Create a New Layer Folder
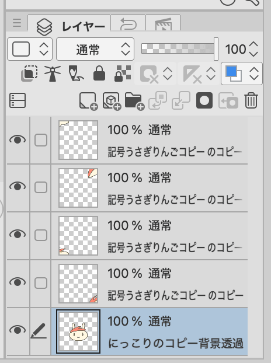Viewport: 271px width, 363px height. [135, 101]
